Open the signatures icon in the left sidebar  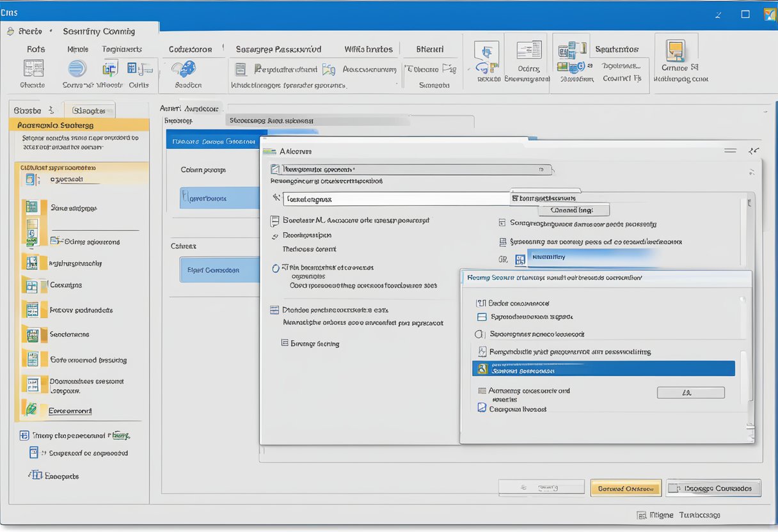pos(31,334)
